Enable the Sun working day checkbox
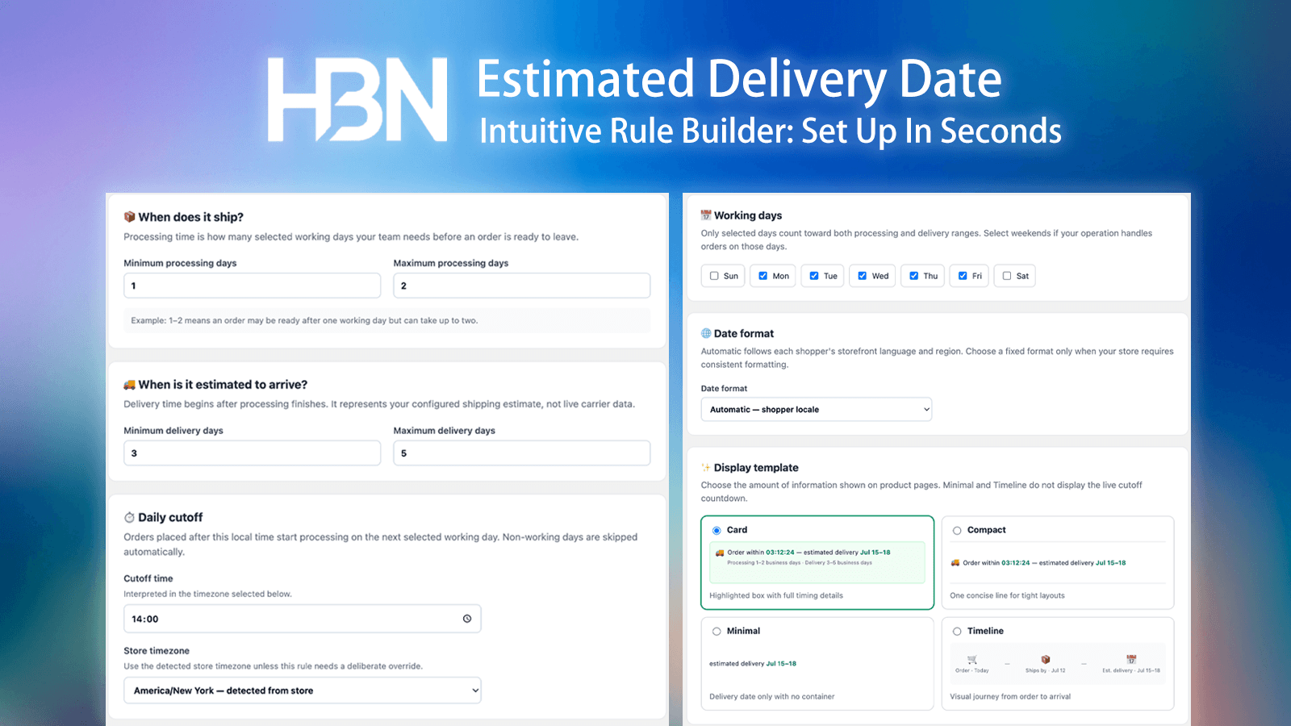This screenshot has width=1291, height=726. [x=714, y=276]
